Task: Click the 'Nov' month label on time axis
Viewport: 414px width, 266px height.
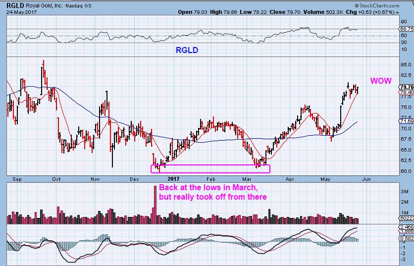Action: 95,179
